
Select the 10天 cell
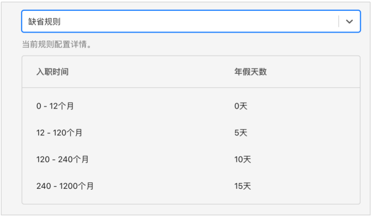(x=242, y=159)
